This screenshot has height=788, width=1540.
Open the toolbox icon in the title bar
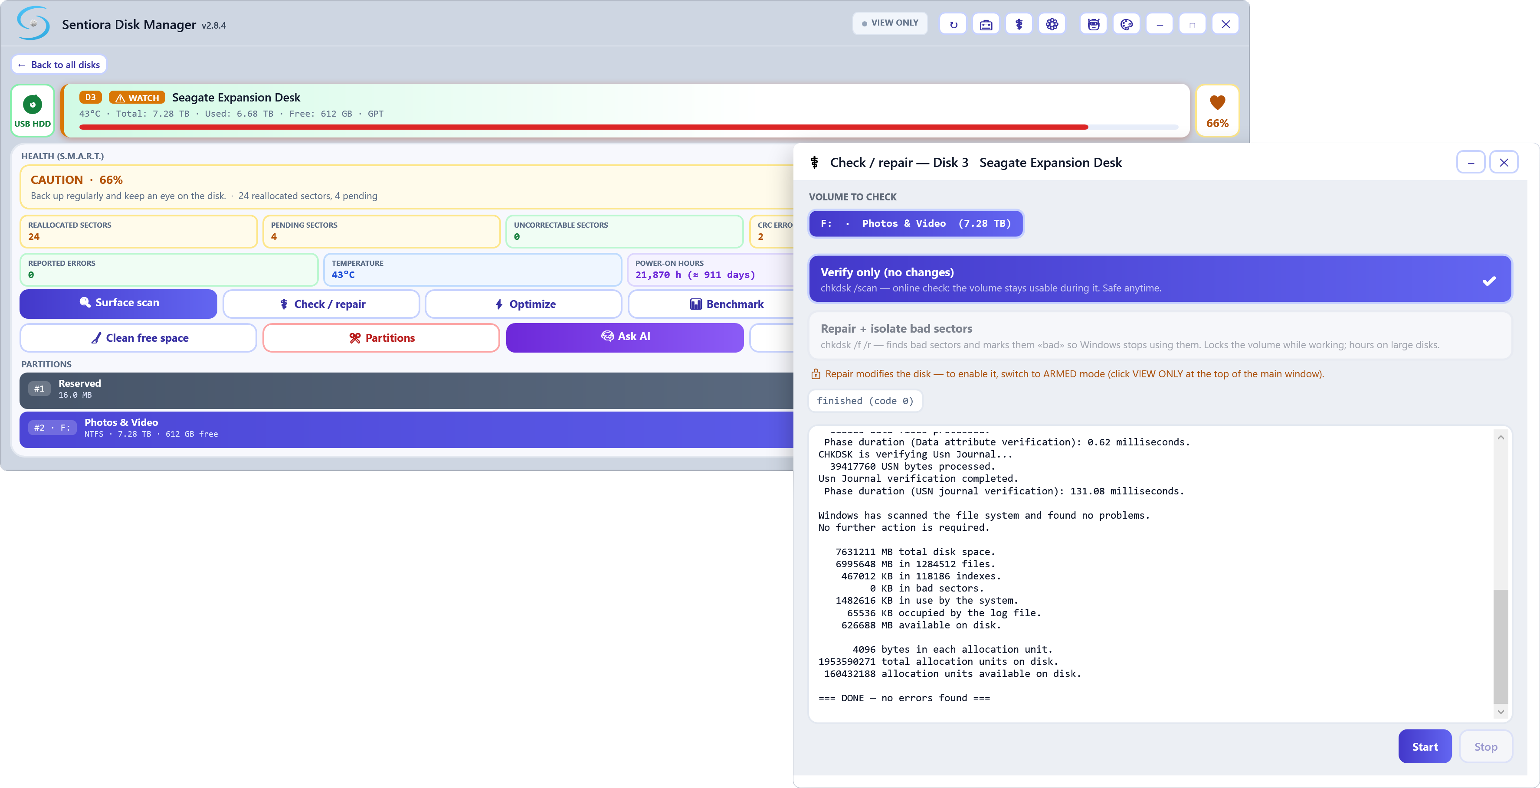[x=986, y=25]
